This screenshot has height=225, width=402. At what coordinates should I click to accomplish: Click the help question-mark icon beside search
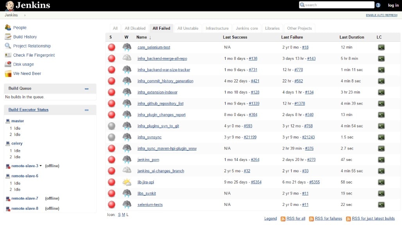(378, 5)
